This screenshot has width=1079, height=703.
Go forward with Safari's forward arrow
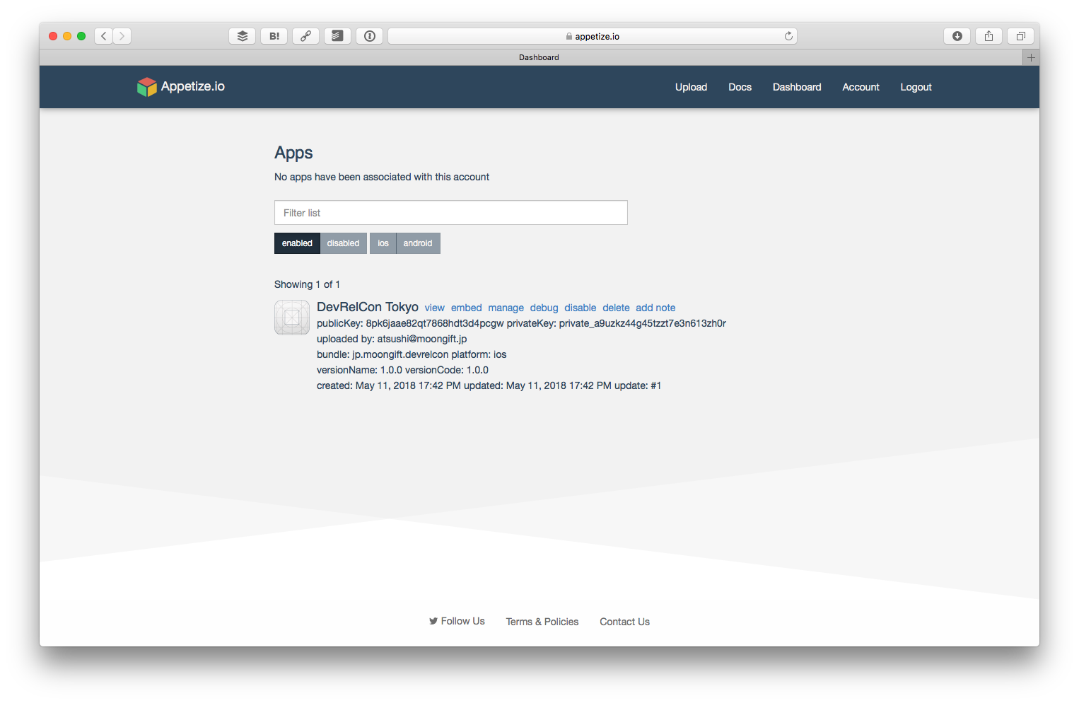[122, 36]
